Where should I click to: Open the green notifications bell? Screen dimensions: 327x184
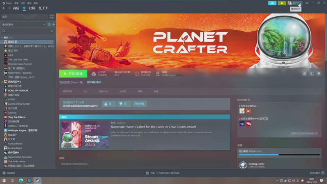pyautogui.click(x=282, y=3)
